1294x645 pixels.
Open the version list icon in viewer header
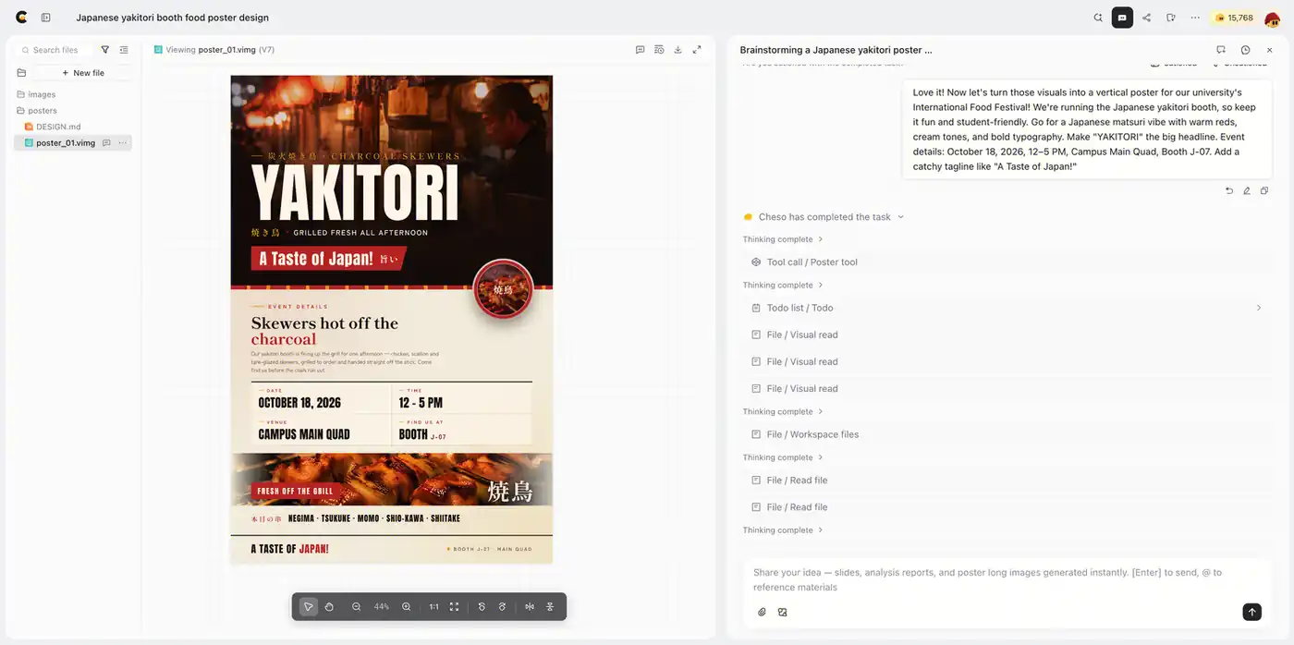tap(659, 50)
